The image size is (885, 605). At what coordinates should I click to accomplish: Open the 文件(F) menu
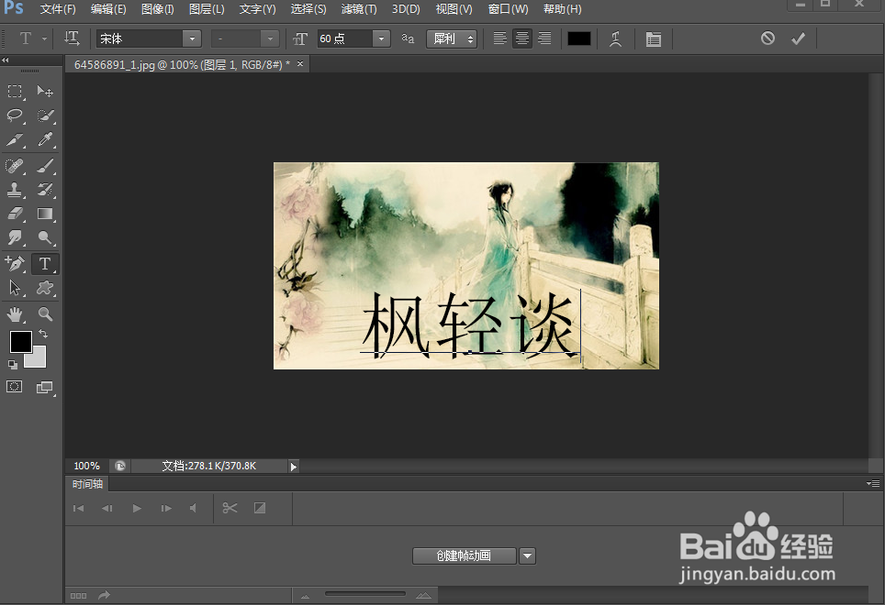coord(58,9)
